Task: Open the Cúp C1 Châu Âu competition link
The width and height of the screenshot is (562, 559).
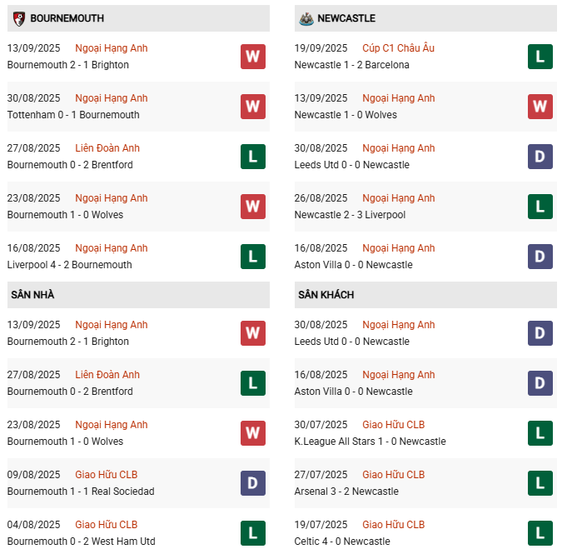Action: [398, 48]
